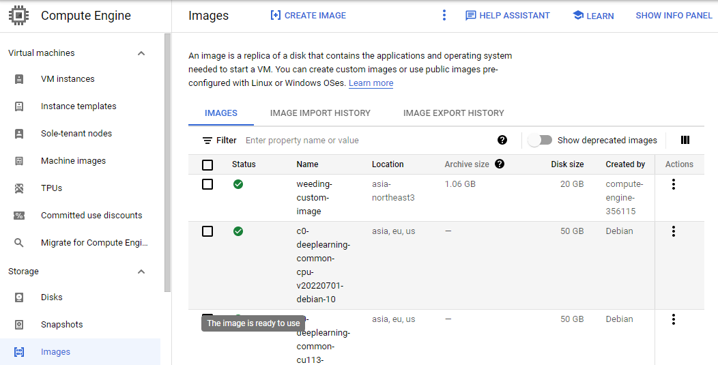Image resolution: width=718 pixels, height=365 pixels.
Task: Sort by the Disk size column header
Action: [x=567, y=164]
